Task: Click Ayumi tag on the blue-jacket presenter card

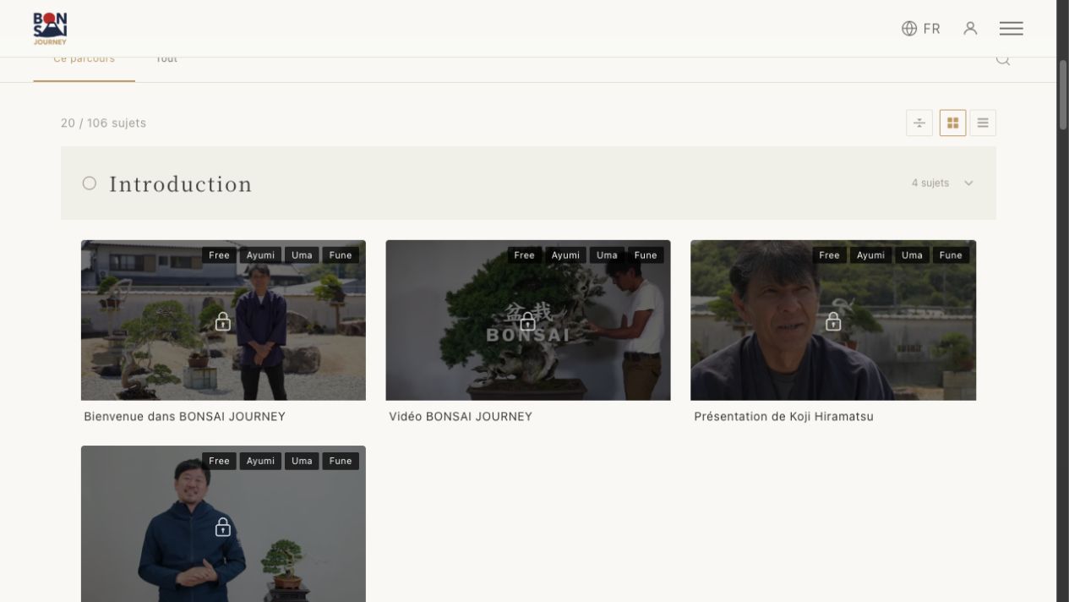Action: (x=260, y=461)
